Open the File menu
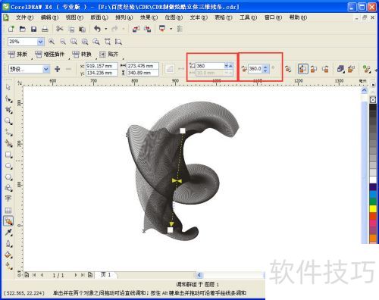This screenshot has height=300, width=379. coord(24,17)
